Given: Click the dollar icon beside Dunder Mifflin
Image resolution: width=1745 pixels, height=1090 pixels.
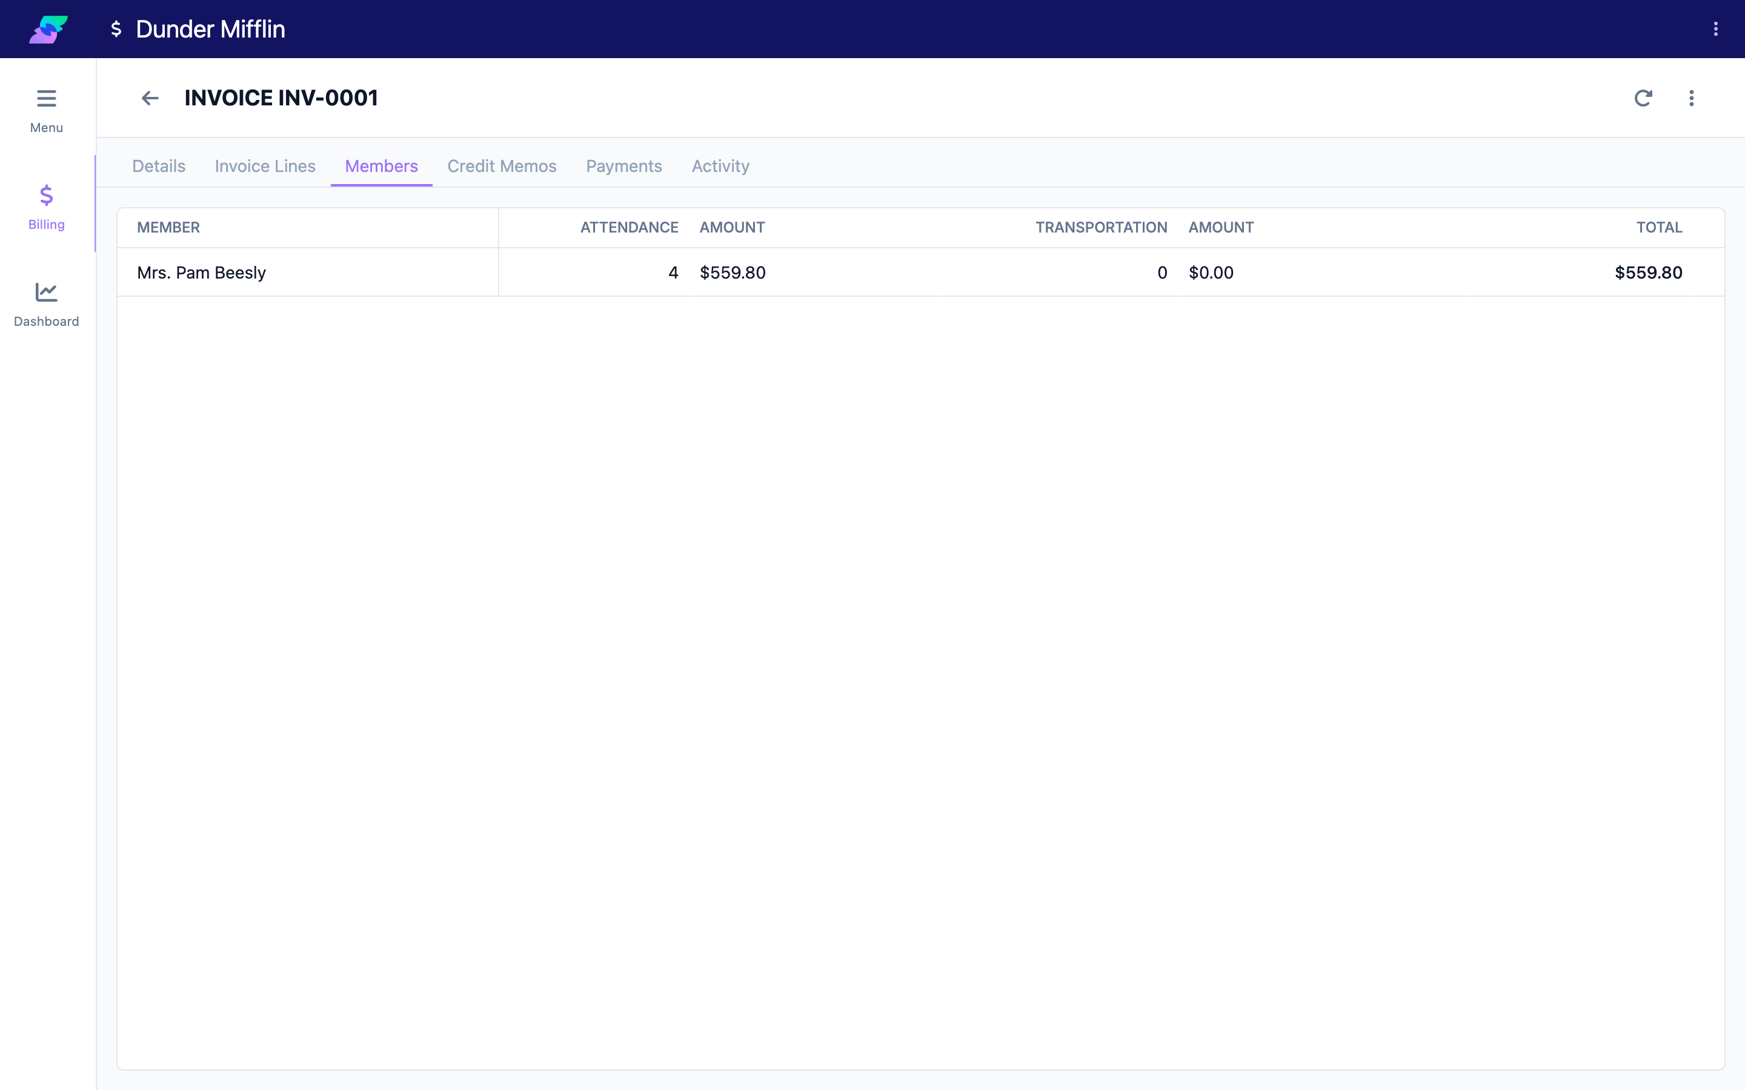Looking at the screenshot, I should click(116, 29).
